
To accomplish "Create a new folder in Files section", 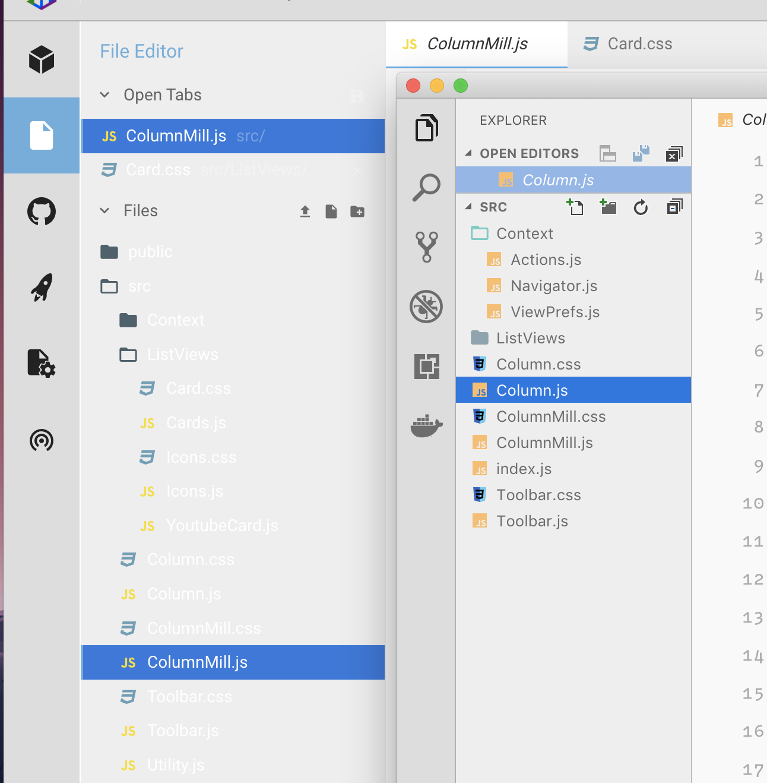I will point(357,211).
